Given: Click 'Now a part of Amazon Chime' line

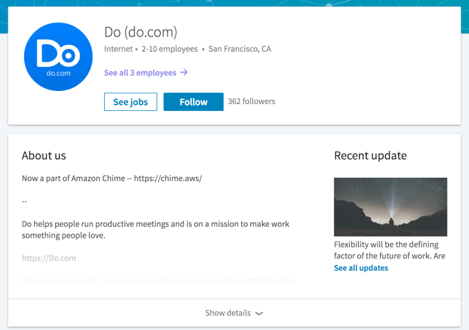Looking at the screenshot, I should click(112, 178).
